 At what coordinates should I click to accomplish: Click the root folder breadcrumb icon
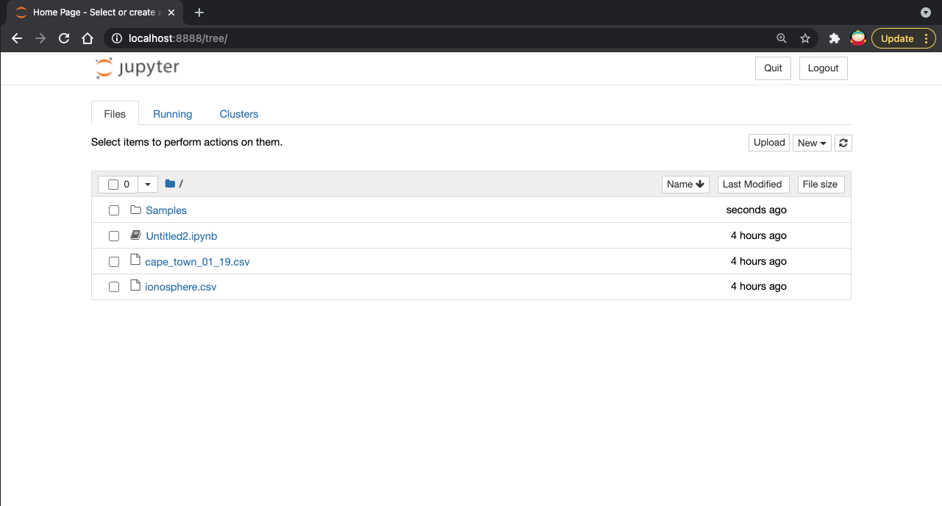(x=170, y=184)
